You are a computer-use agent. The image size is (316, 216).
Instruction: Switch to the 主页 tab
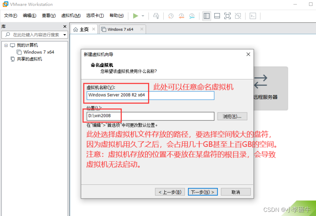click(84, 30)
